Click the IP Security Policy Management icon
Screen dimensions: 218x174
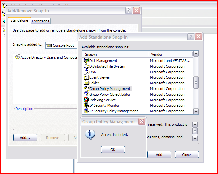(86, 111)
